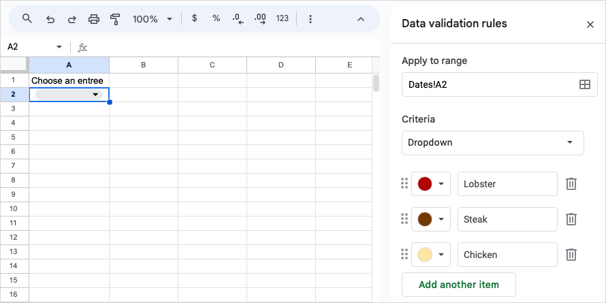Expand the Criteria Dropdown selector

pyautogui.click(x=492, y=143)
